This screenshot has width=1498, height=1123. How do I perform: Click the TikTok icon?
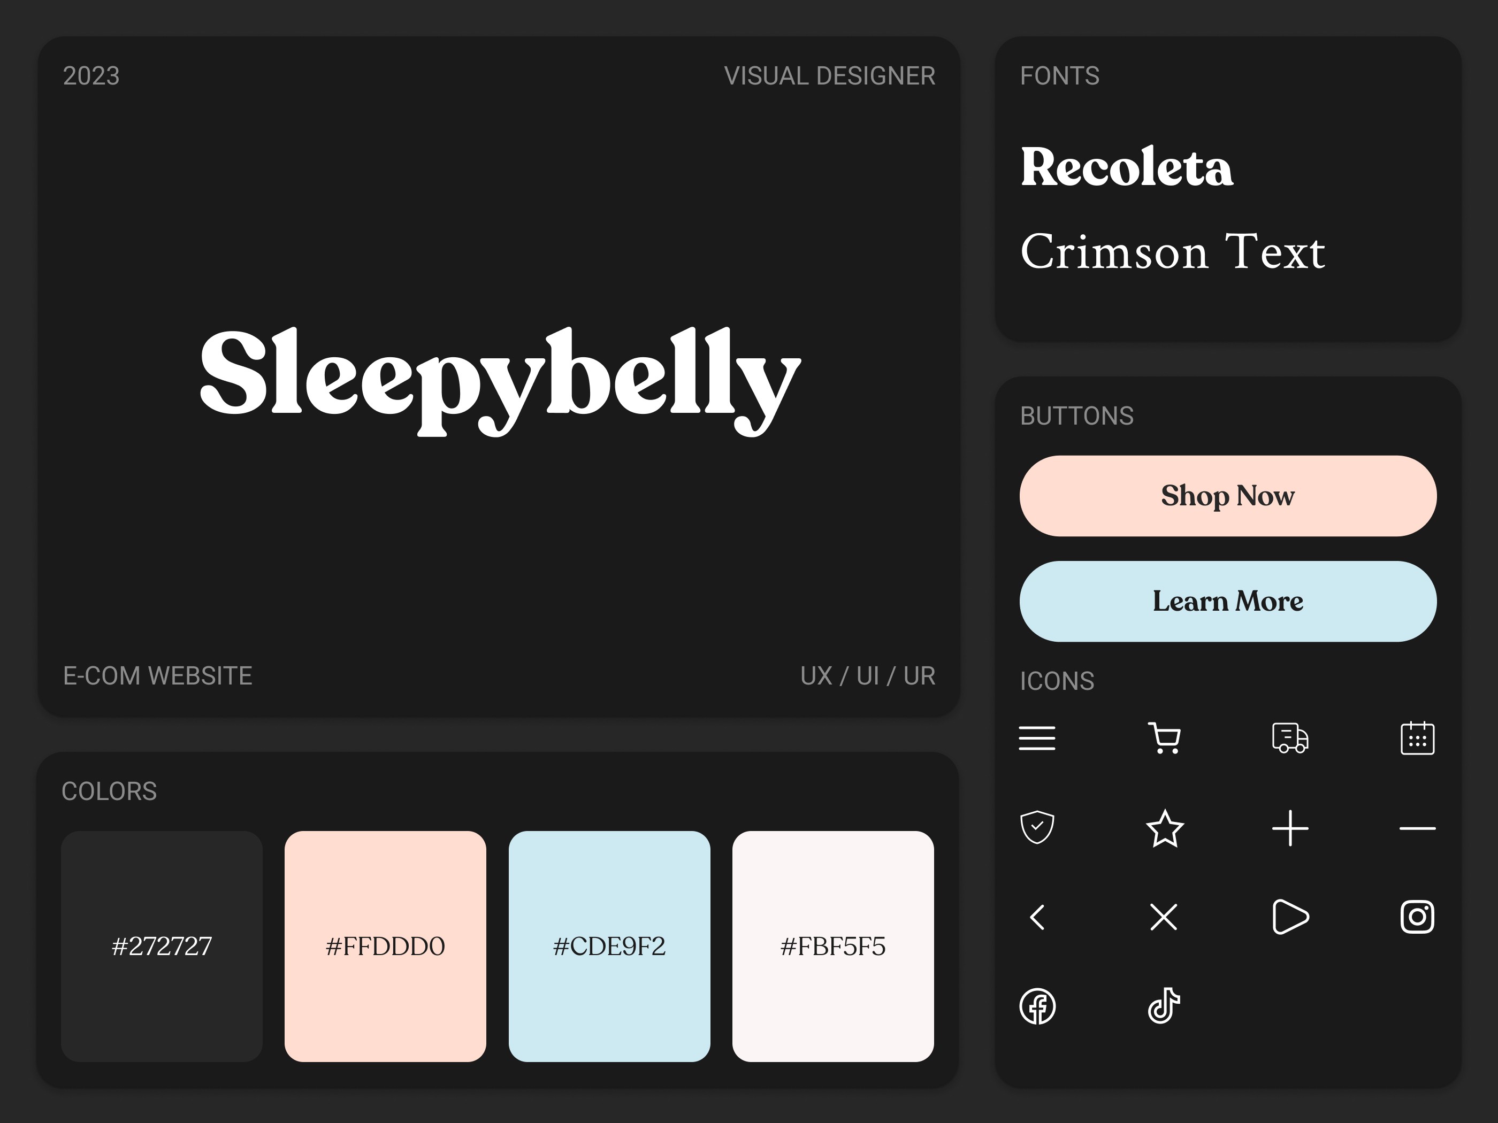[x=1164, y=1006]
